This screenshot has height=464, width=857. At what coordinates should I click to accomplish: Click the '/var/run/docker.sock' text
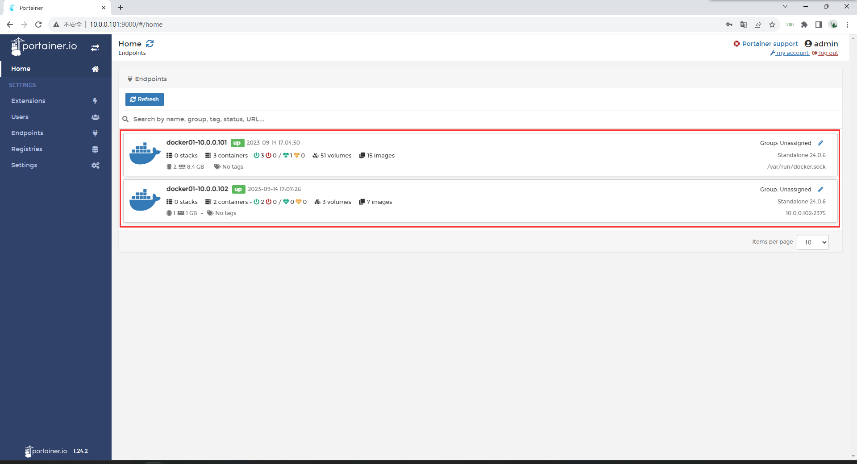coord(796,167)
